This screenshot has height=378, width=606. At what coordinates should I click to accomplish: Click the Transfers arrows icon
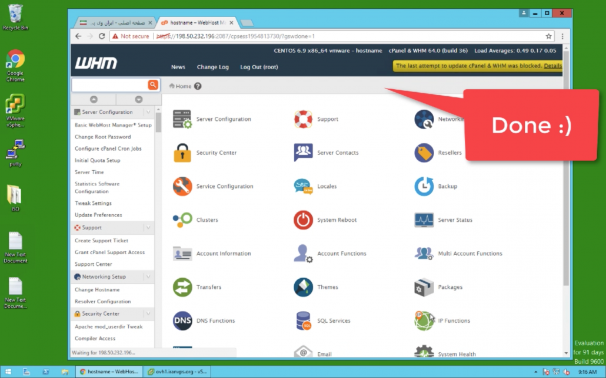182,287
